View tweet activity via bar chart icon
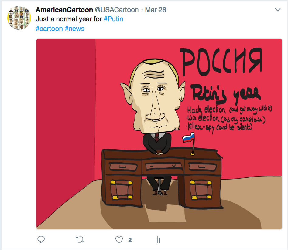 point(158,240)
